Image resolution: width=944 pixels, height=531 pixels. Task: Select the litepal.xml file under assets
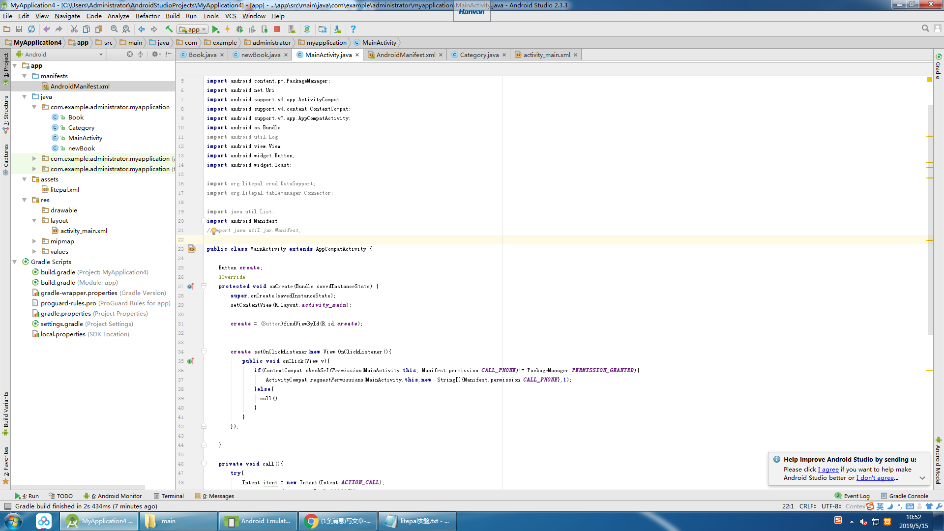tap(65, 189)
